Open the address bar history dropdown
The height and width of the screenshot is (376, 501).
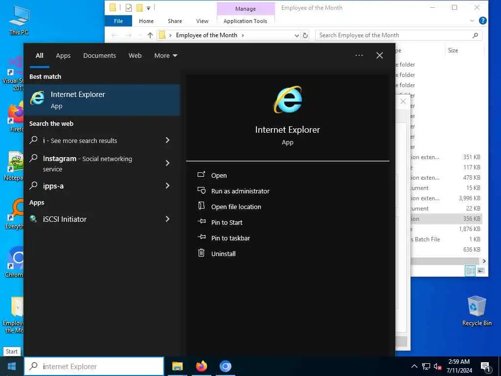[x=296, y=35]
